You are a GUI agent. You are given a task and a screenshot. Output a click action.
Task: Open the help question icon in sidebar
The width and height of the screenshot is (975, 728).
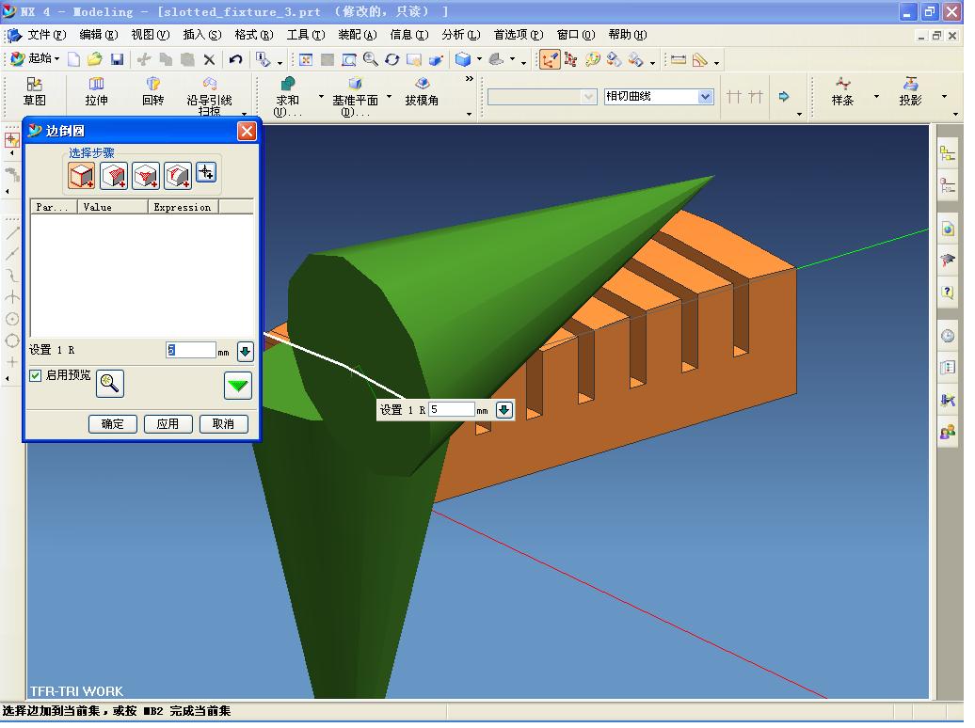click(x=947, y=293)
